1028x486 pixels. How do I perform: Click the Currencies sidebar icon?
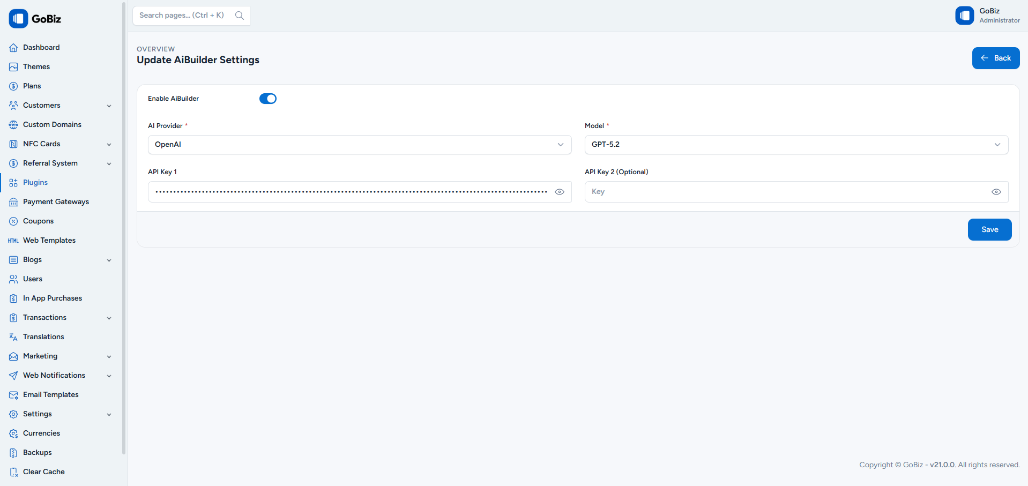tap(13, 433)
